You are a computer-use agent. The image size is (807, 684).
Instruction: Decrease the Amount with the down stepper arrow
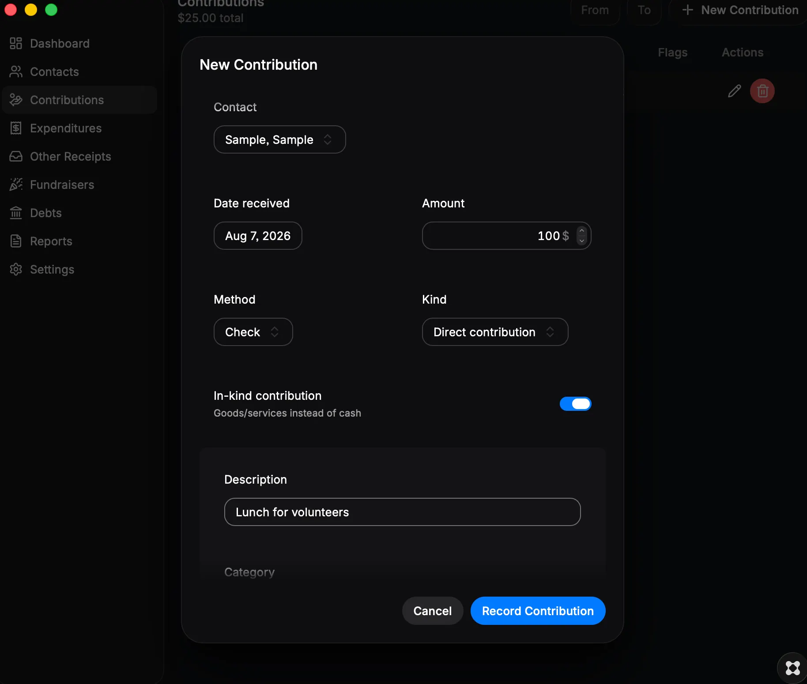tap(582, 241)
